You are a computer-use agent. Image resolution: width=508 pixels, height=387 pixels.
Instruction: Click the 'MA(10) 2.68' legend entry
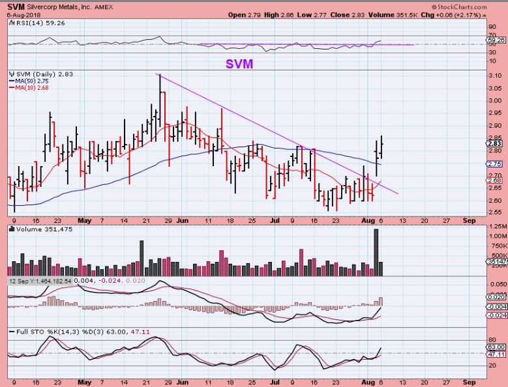(32, 88)
